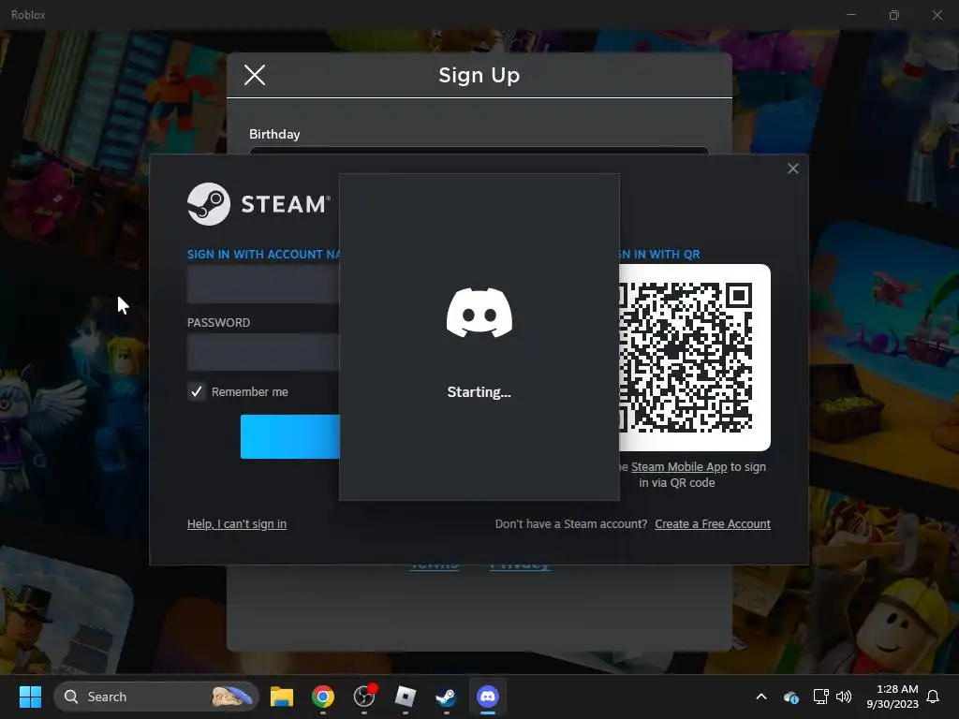959x719 pixels.
Task: Open the Windows Start menu
Action: pos(30,697)
